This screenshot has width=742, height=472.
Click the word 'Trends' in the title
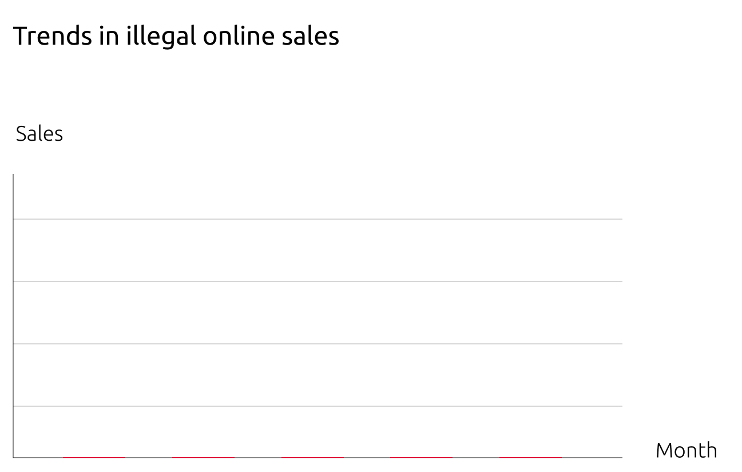(x=51, y=35)
